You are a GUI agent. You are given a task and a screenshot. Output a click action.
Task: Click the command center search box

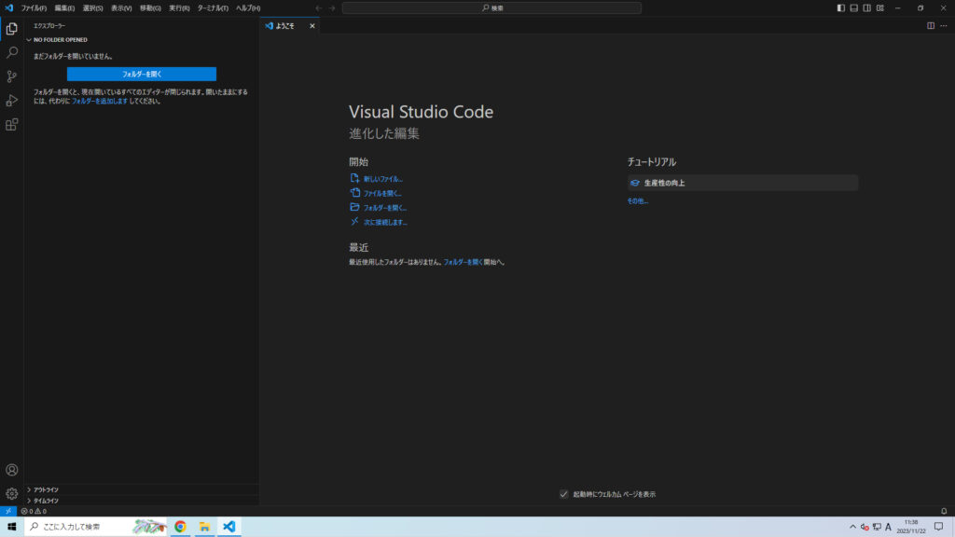click(x=491, y=7)
